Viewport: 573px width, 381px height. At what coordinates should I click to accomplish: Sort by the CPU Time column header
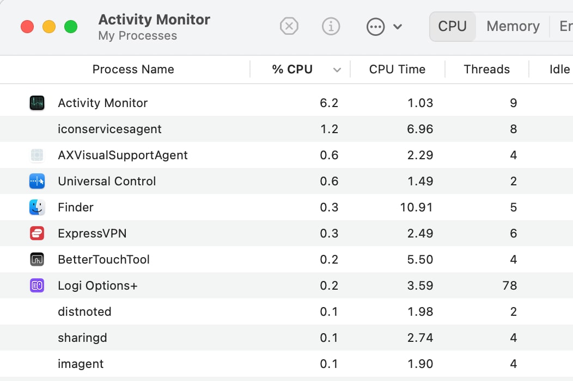(x=397, y=69)
